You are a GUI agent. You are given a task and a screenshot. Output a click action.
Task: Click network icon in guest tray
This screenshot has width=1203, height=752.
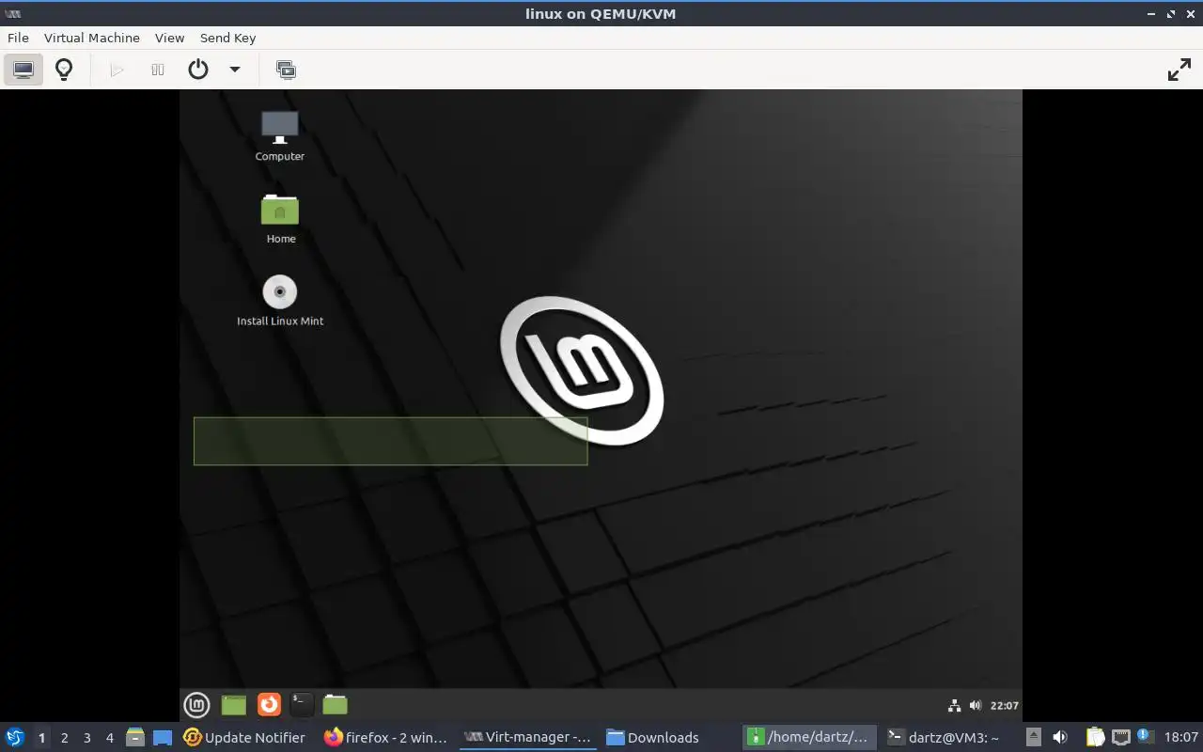point(954,705)
